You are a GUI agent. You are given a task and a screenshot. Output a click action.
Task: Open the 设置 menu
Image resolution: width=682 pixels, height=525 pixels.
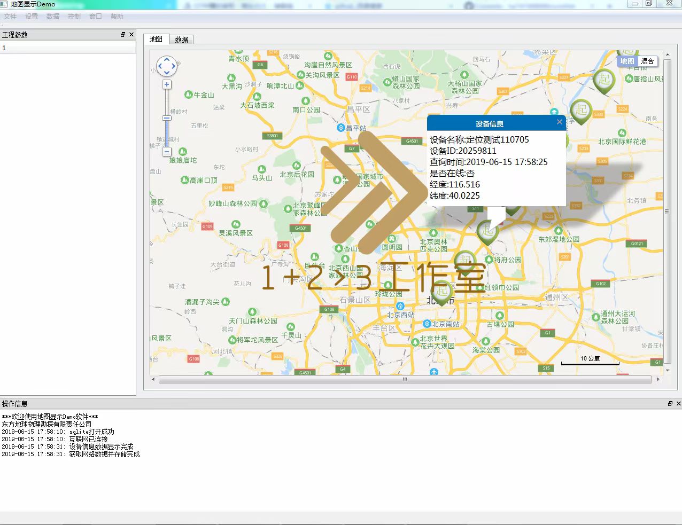(32, 17)
